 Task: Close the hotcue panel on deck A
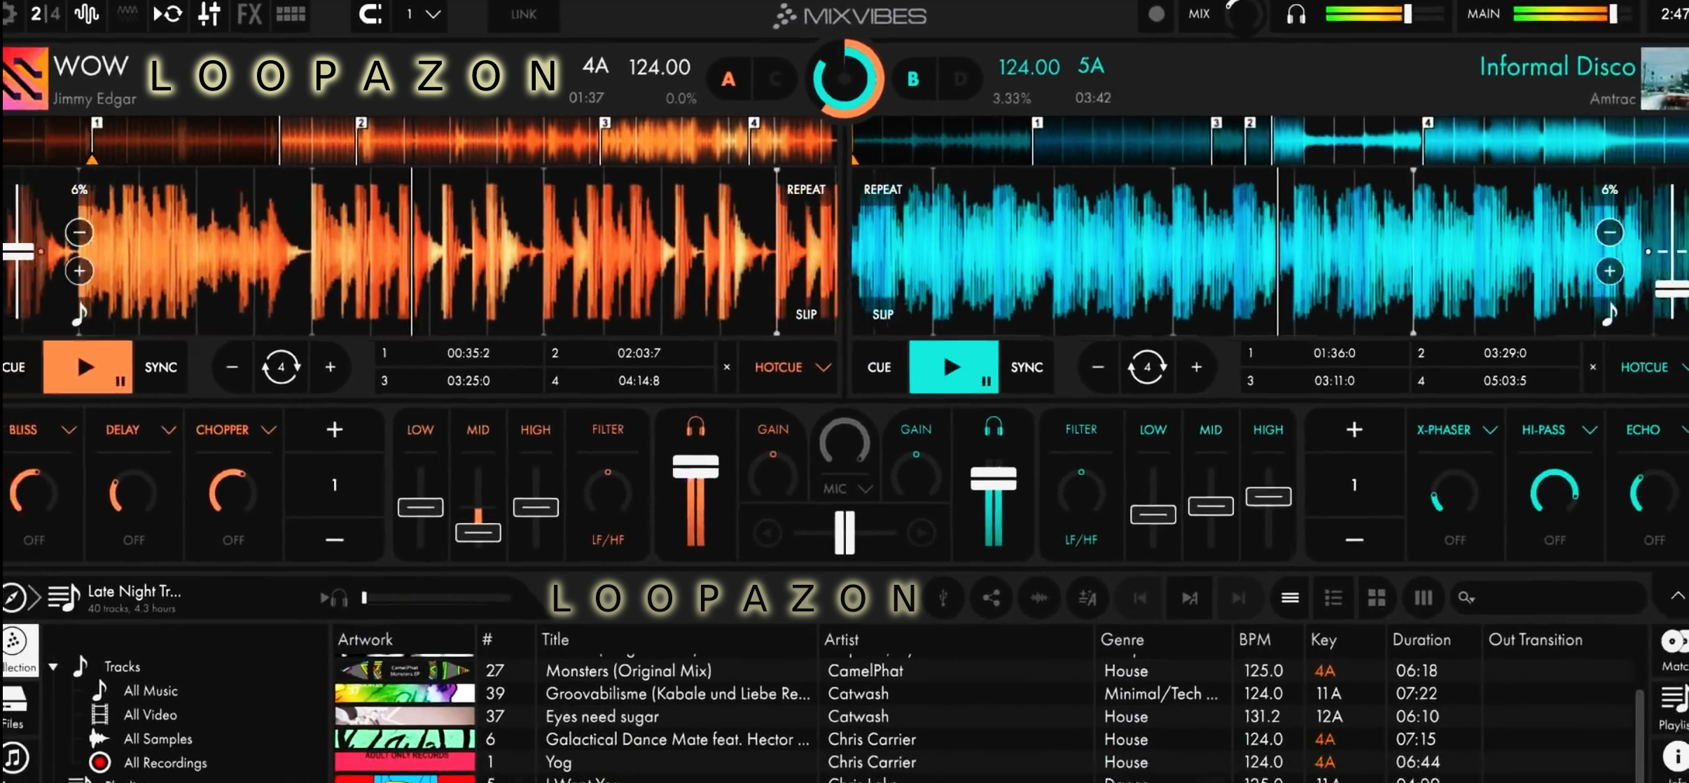[x=726, y=367]
